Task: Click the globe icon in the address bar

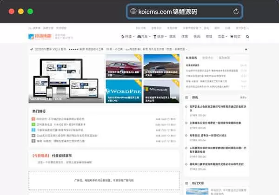Action: (133, 11)
